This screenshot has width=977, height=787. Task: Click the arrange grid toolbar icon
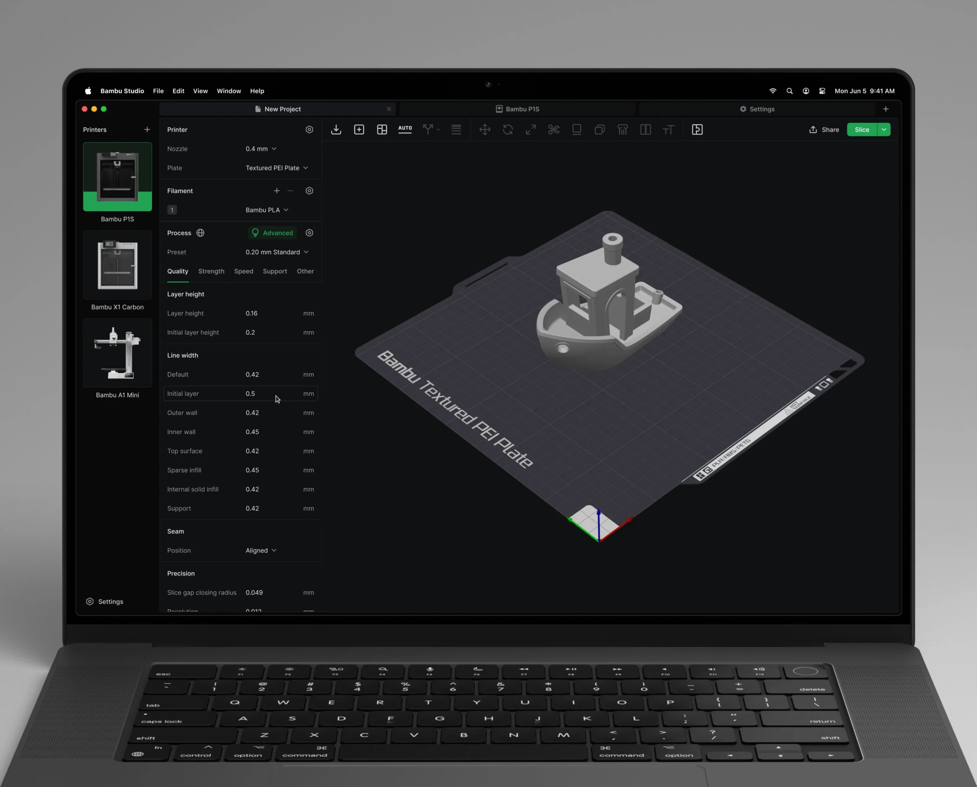pyautogui.click(x=382, y=130)
